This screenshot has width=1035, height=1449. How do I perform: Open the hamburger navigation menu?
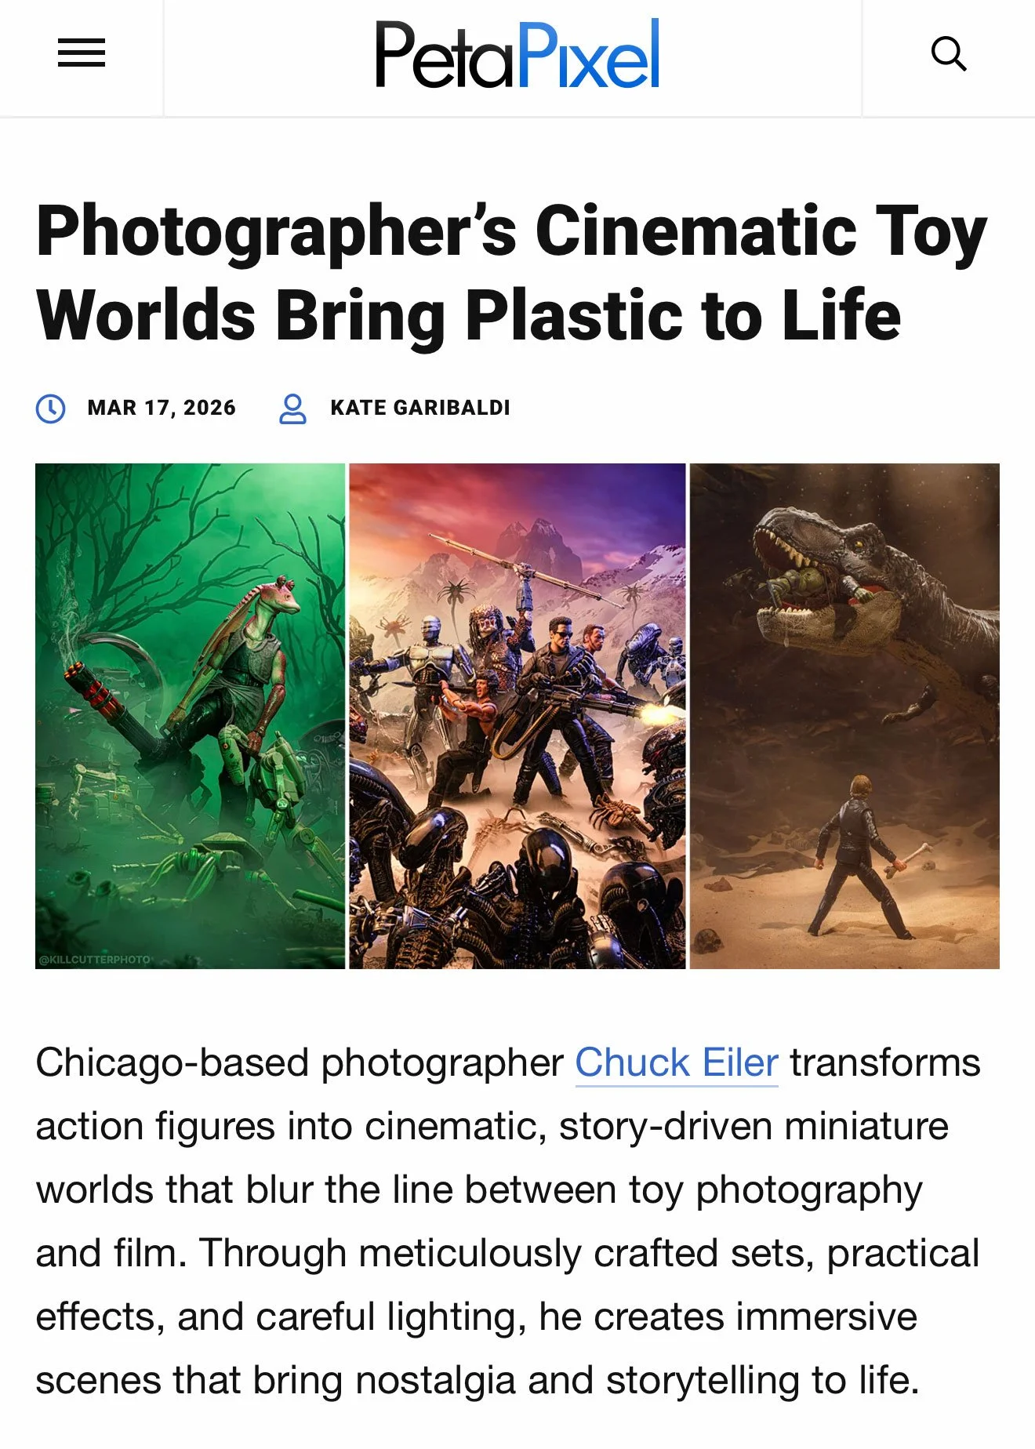tap(82, 53)
